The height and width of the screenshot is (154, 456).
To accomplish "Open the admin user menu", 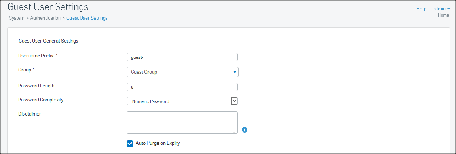I will point(439,9).
